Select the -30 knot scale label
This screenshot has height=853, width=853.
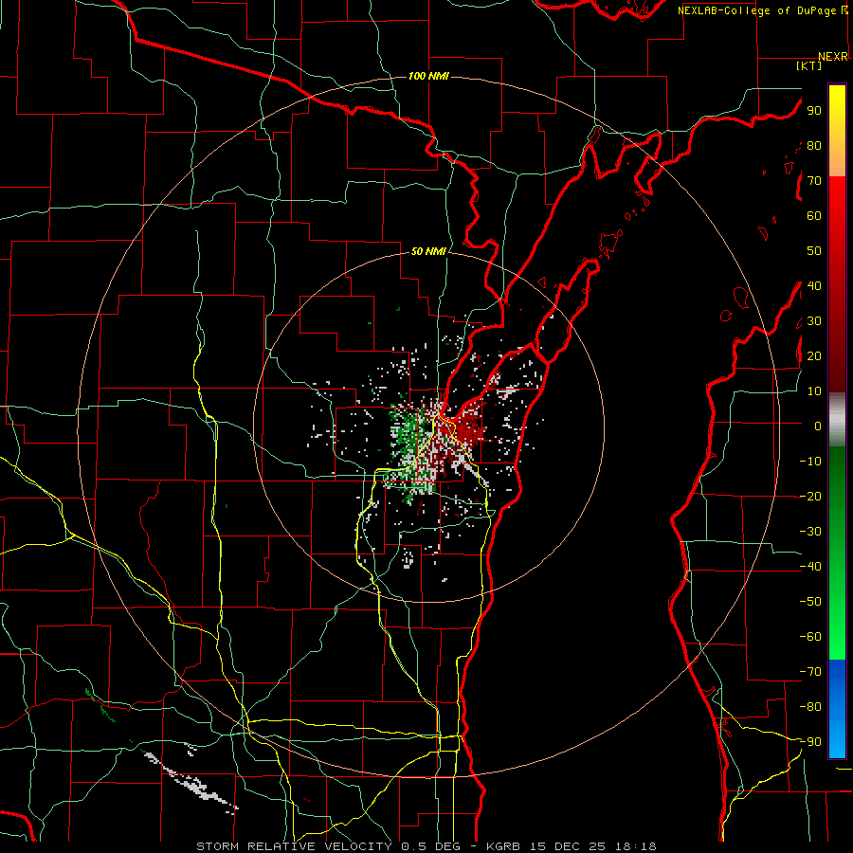(x=810, y=532)
